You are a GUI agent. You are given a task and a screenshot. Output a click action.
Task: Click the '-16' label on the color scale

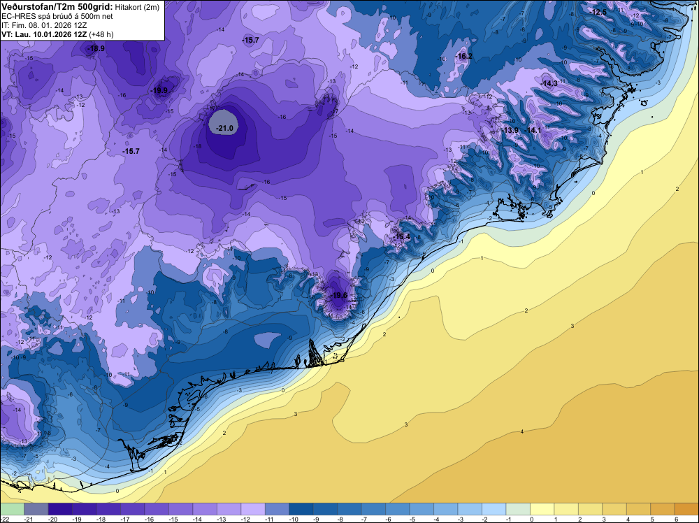150,519
